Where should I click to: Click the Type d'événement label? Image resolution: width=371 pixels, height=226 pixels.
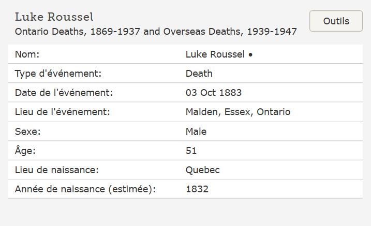click(x=58, y=74)
